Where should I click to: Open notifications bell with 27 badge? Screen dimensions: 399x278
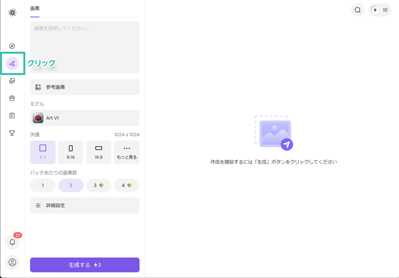(x=12, y=242)
